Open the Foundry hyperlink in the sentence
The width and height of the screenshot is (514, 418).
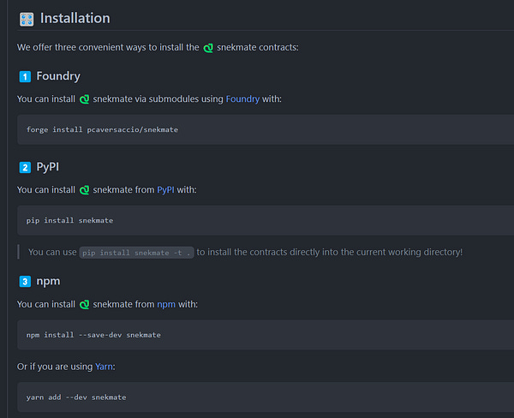click(x=242, y=99)
